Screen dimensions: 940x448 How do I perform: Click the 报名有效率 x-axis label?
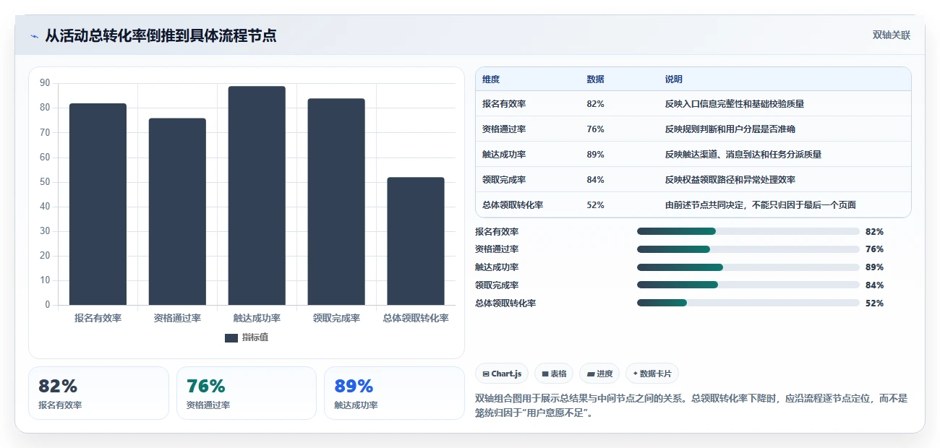tap(98, 318)
